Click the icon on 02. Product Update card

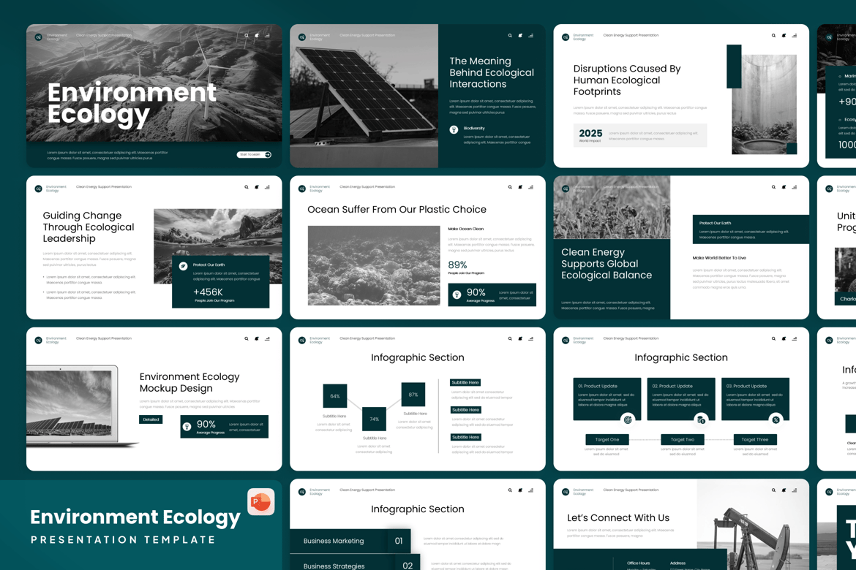point(702,419)
